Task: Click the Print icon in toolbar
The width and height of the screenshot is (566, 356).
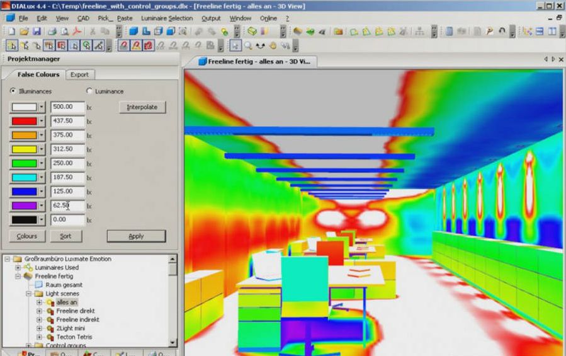Action: coord(52,31)
